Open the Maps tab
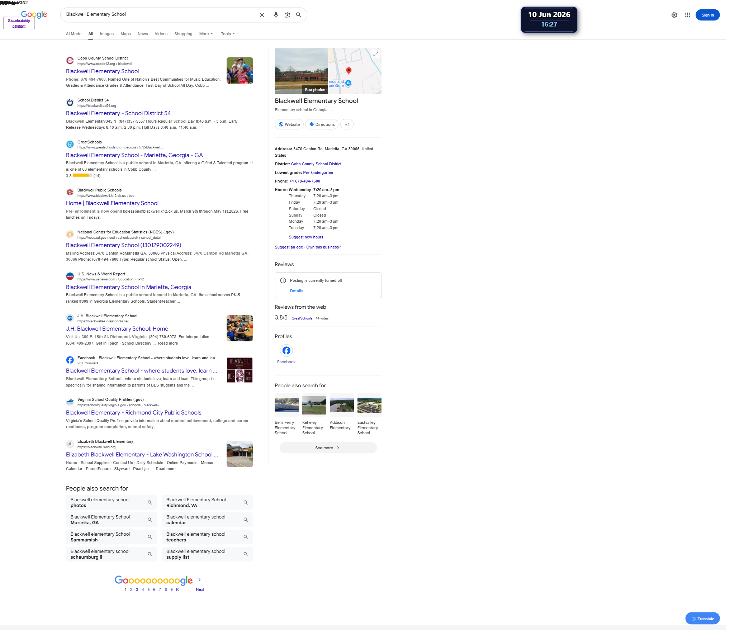 click(x=125, y=34)
